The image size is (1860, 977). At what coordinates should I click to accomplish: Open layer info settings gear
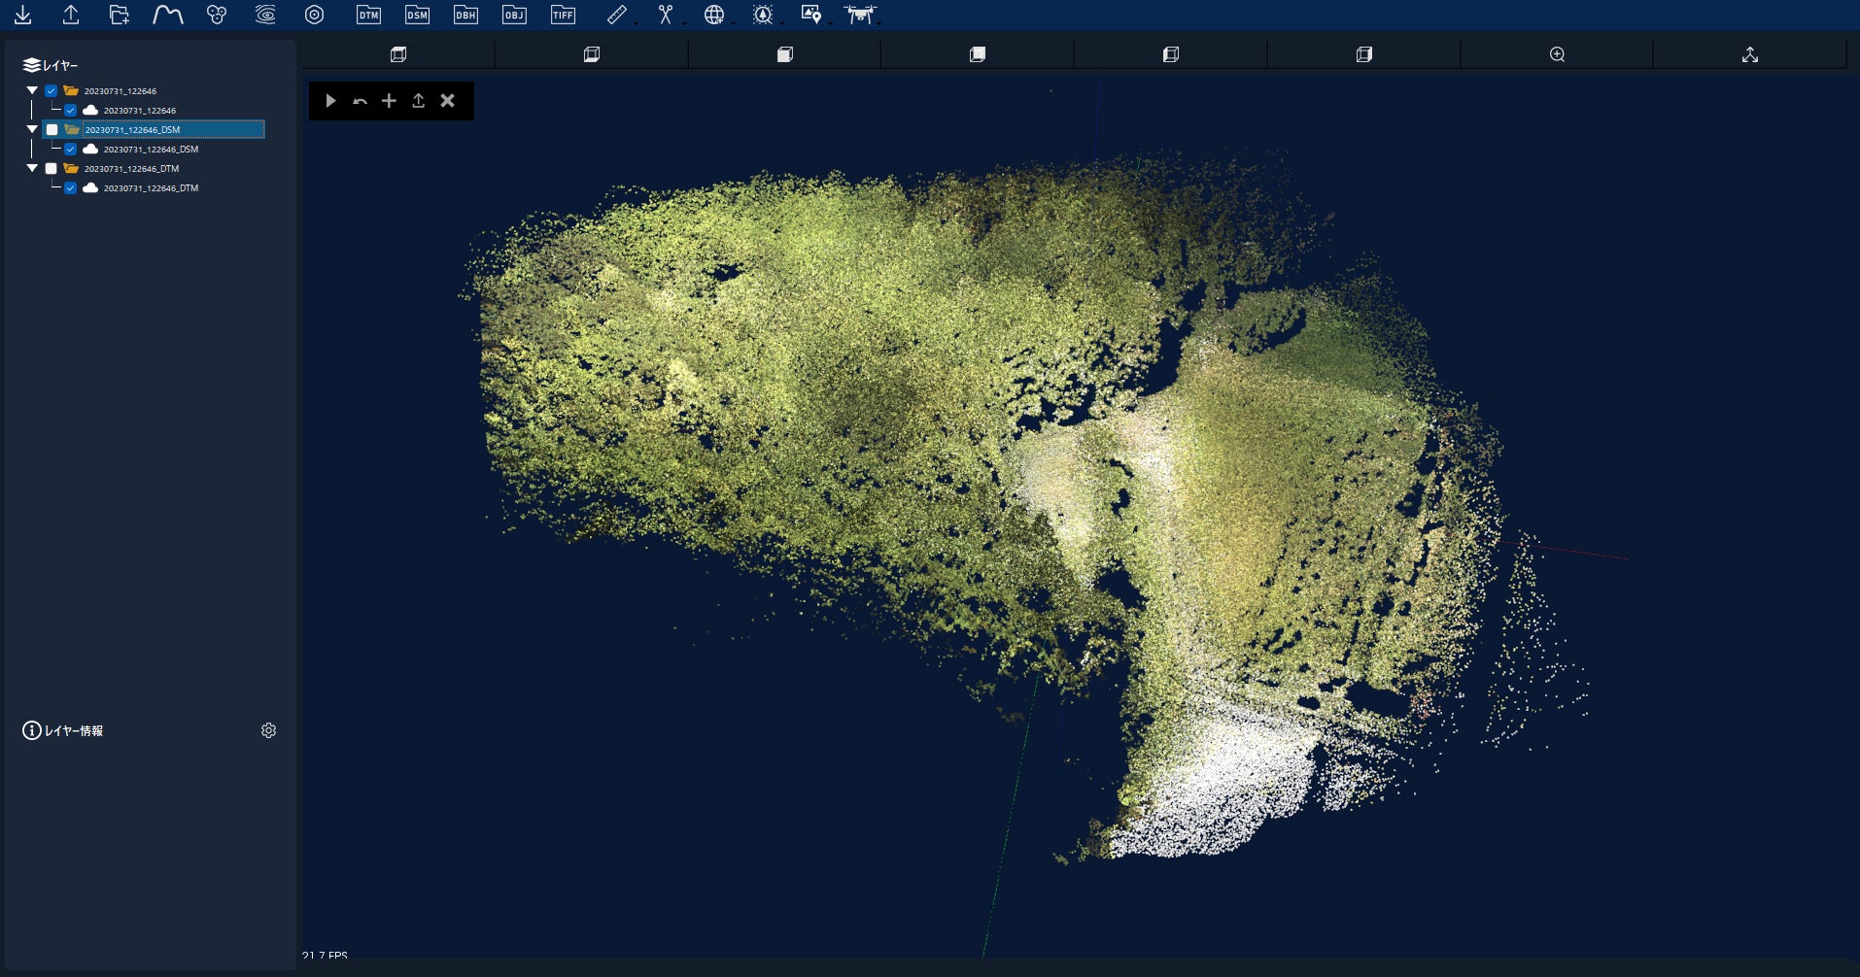[269, 730]
